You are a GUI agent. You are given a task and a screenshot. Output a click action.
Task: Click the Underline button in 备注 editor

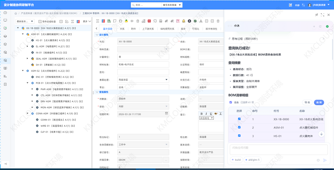pyautogui.click(x=211, y=114)
